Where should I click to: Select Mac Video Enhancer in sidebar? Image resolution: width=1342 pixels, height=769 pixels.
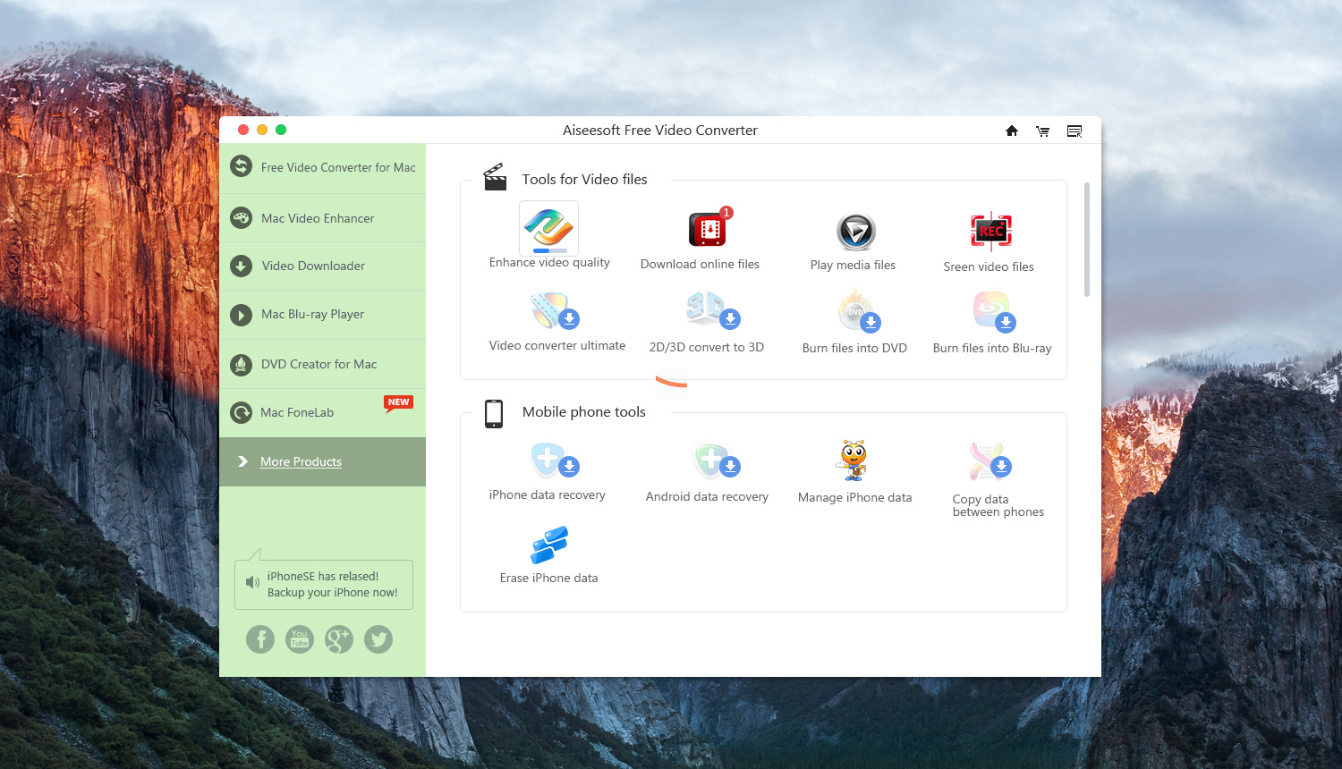pyautogui.click(x=322, y=218)
